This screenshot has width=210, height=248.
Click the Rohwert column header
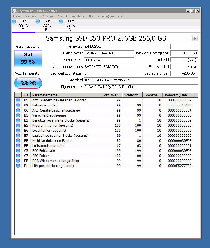pyautogui.click(x=178, y=95)
